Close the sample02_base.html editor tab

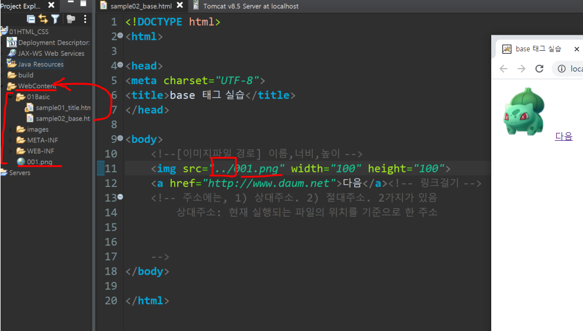tap(180, 5)
